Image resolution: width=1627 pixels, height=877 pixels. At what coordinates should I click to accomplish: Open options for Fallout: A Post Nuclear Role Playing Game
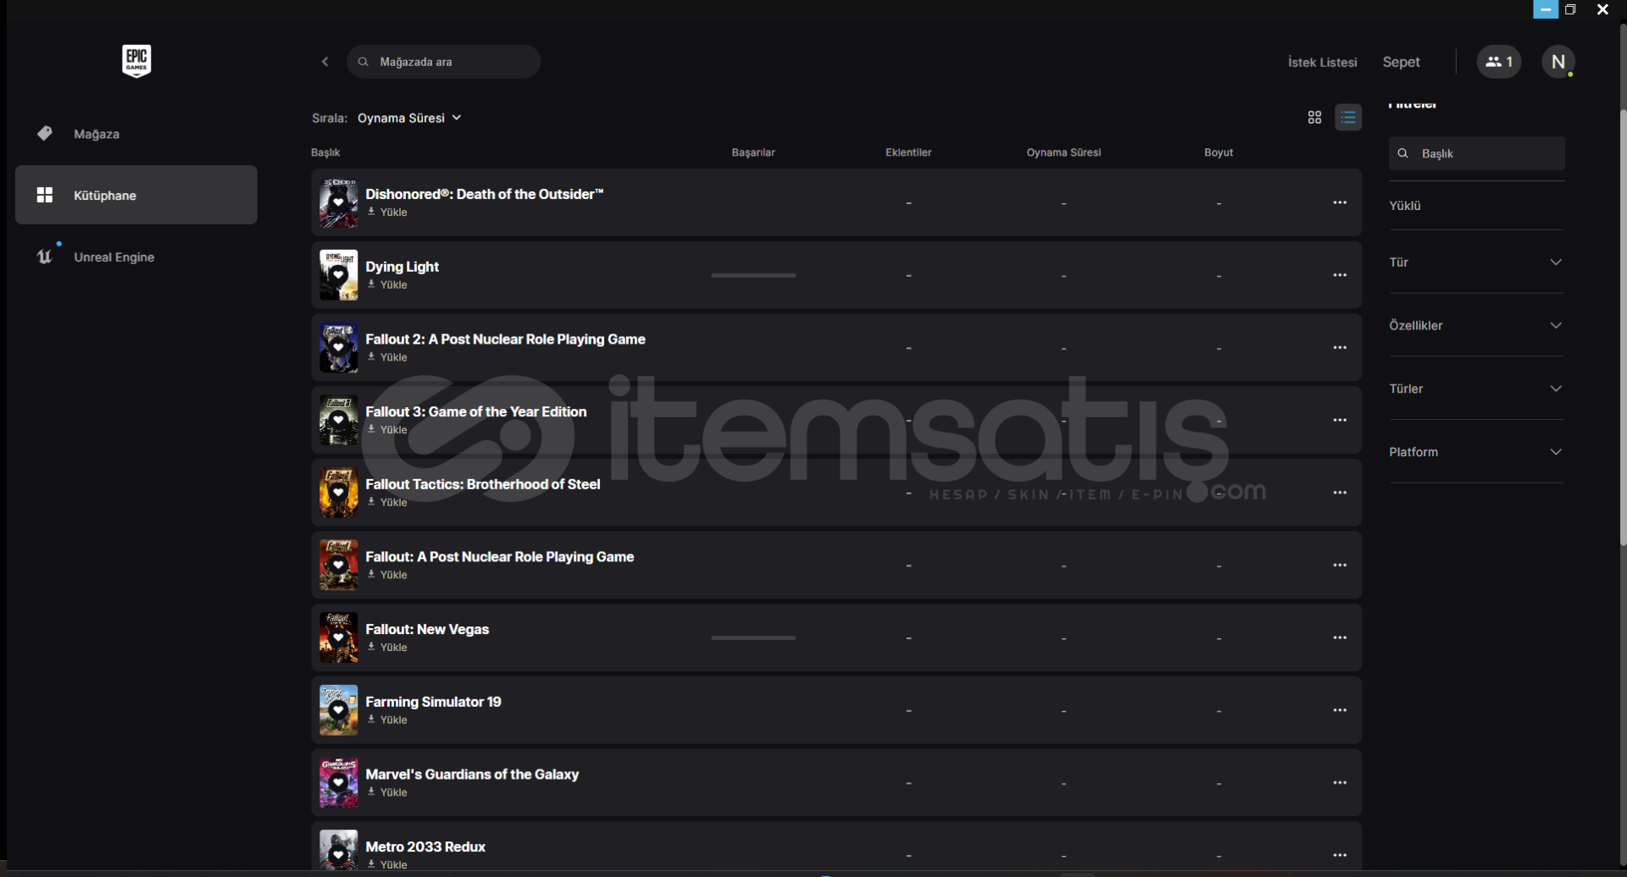(x=1340, y=565)
